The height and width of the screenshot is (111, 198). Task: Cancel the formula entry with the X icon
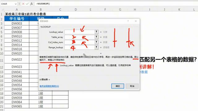click(x=23, y=4)
